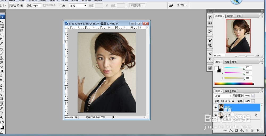Viewport: 266px width, 136px height.
Task: Toggle lock image pixels
Action: (x=226, y=101)
